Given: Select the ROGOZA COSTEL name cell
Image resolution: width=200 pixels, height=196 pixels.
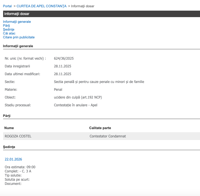Looking at the screenshot, I should point(18,136).
